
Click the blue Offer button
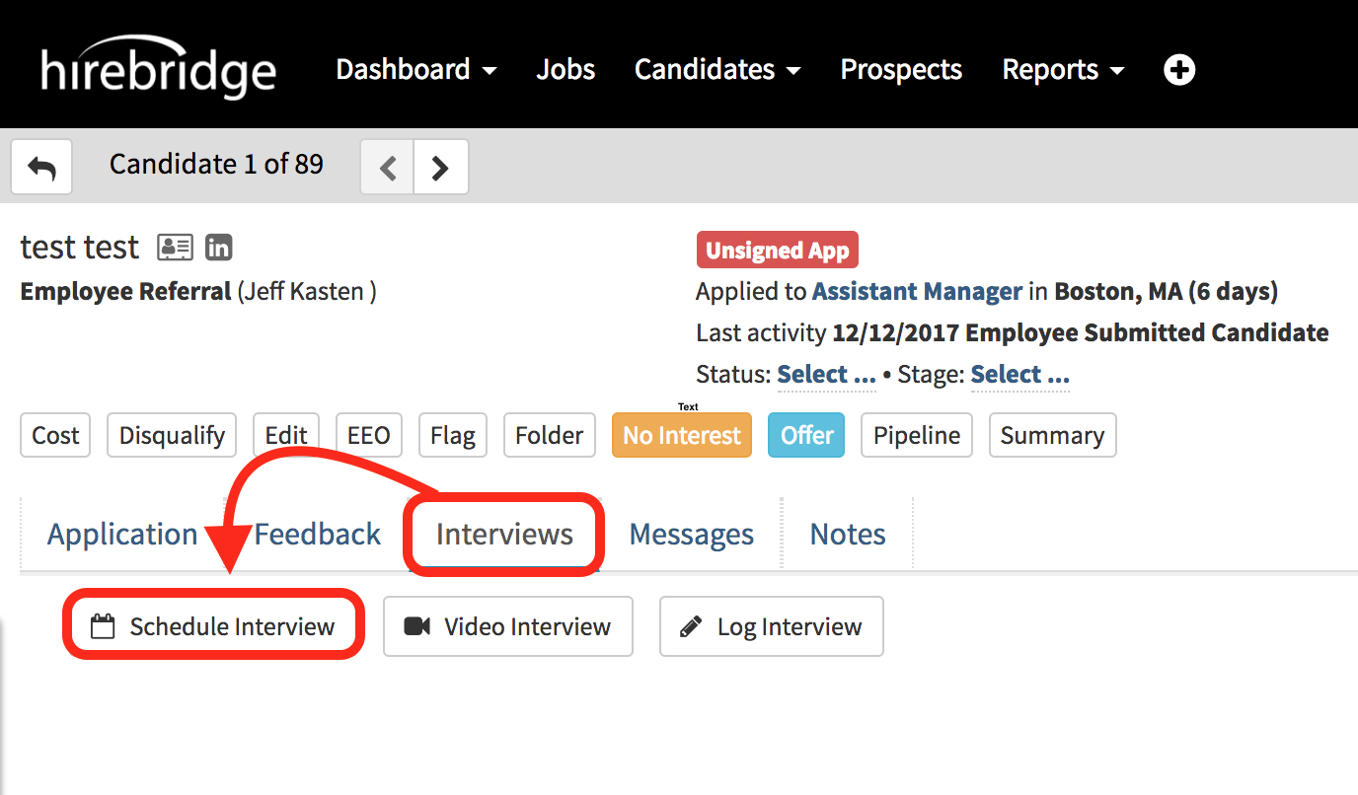(x=806, y=435)
